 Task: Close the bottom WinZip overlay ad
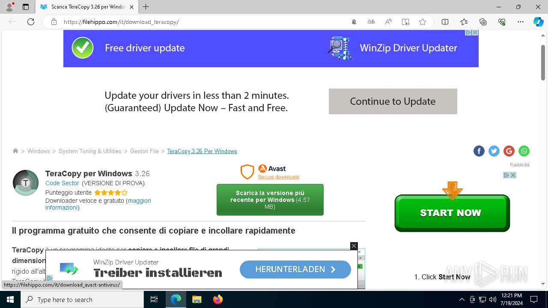(354, 246)
